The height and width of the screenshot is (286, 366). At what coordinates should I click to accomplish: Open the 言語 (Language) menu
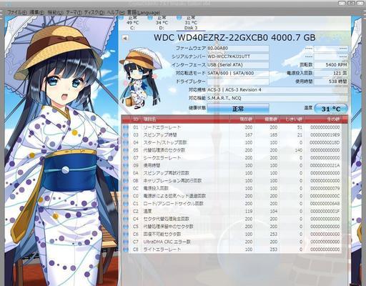(144, 12)
